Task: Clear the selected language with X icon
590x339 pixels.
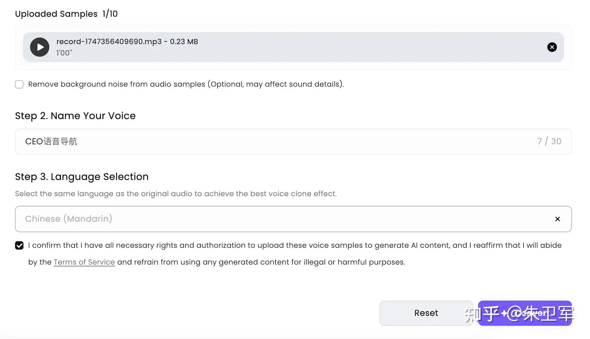Action: pyautogui.click(x=557, y=219)
